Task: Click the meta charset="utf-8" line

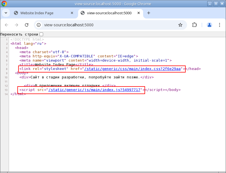Action: click(x=44, y=52)
